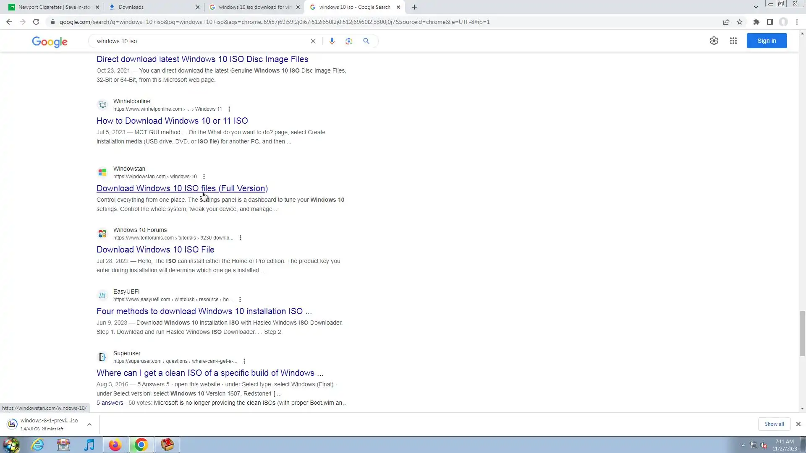Viewport: 806px width, 453px height.
Task: Launch Firefox from the taskbar
Action: point(115,445)
